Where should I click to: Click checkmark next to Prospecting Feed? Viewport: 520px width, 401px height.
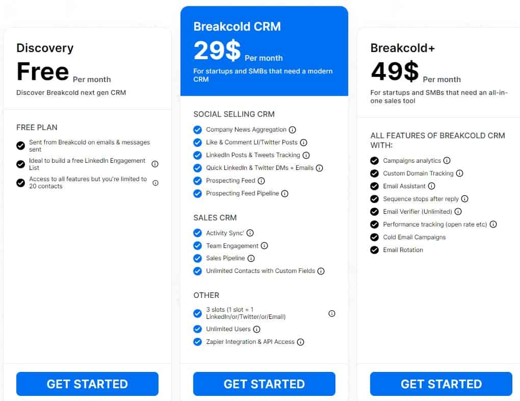point(198,181)
